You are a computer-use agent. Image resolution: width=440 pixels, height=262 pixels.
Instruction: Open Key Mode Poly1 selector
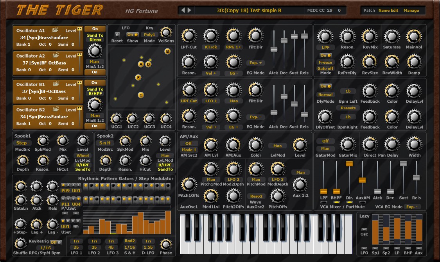point(149,35)
